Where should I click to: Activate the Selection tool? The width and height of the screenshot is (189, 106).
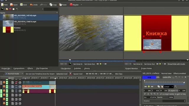click(62, 74)
